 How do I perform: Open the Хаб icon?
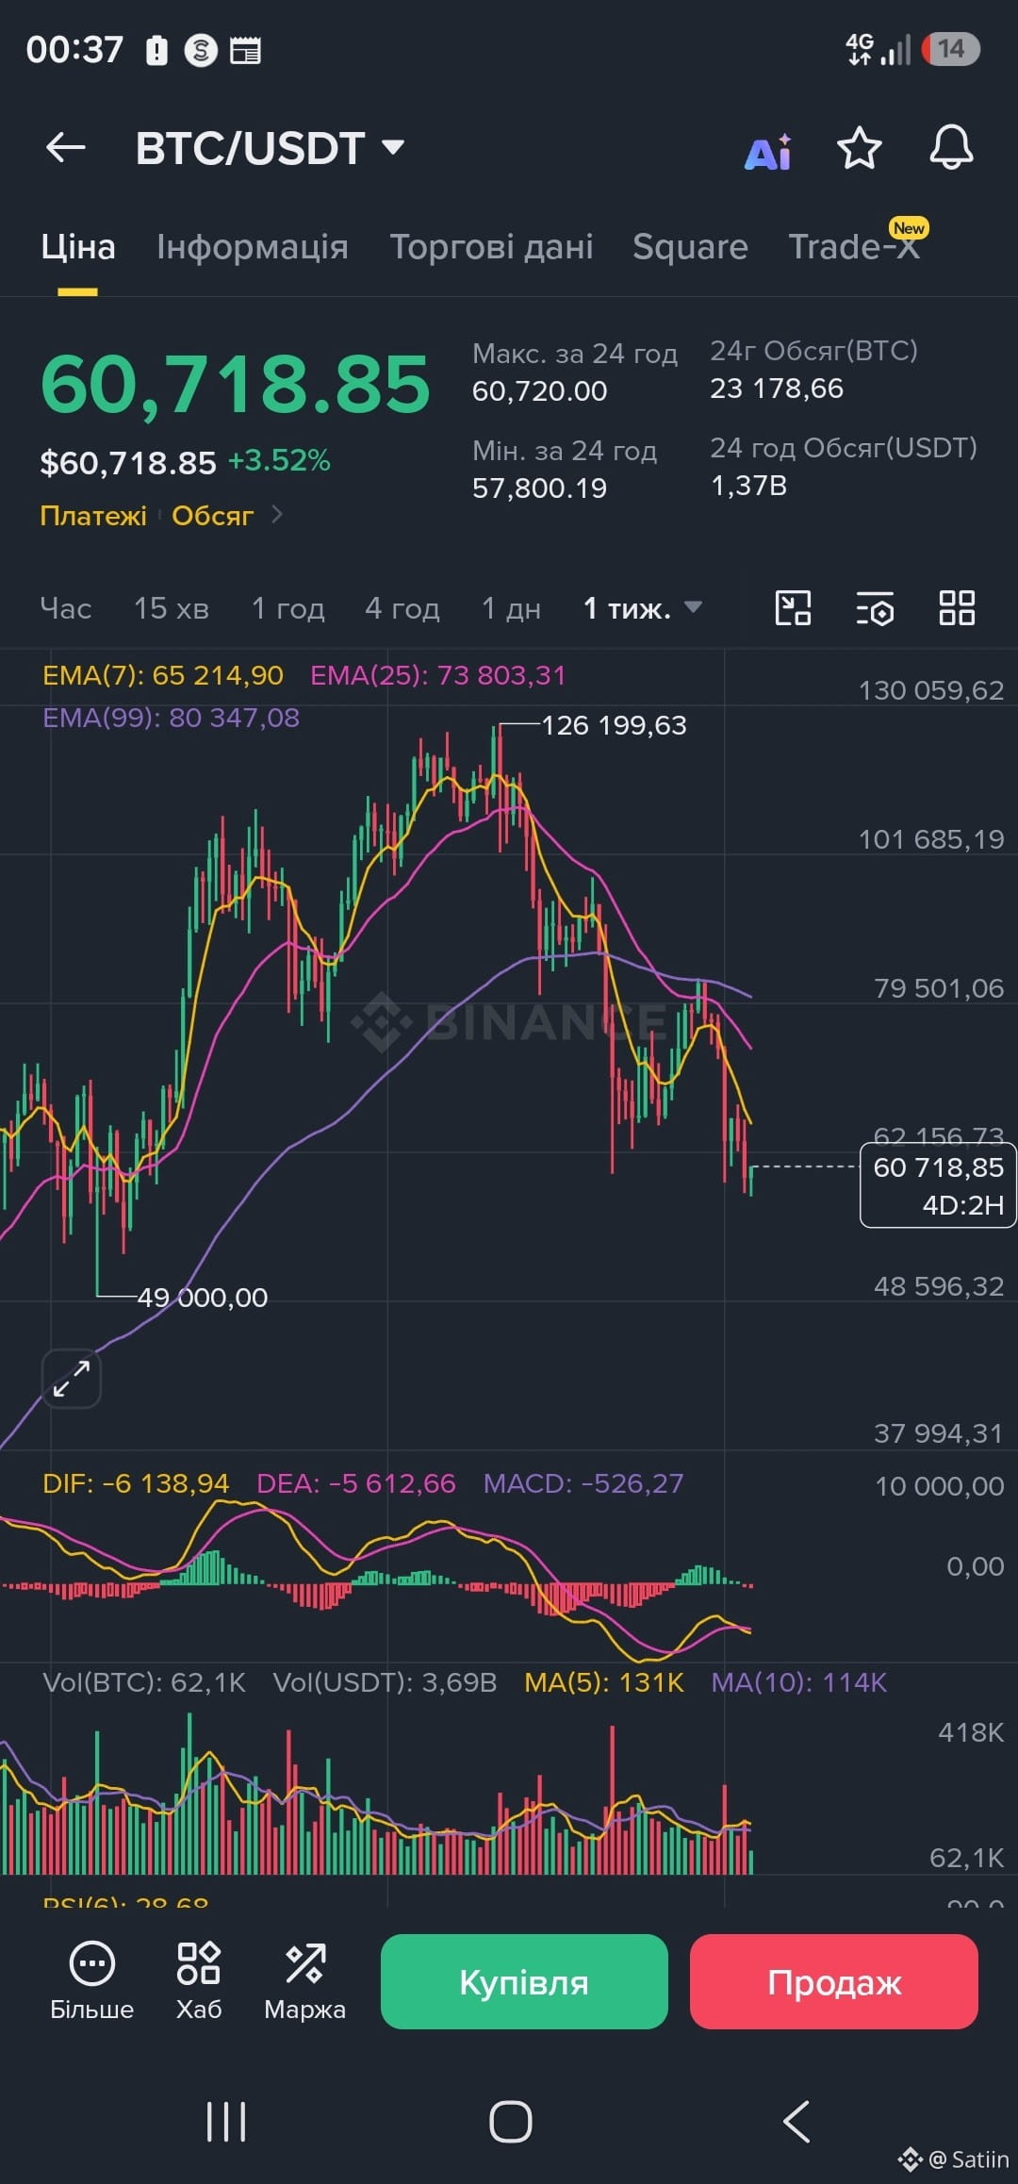[199, 1981]
